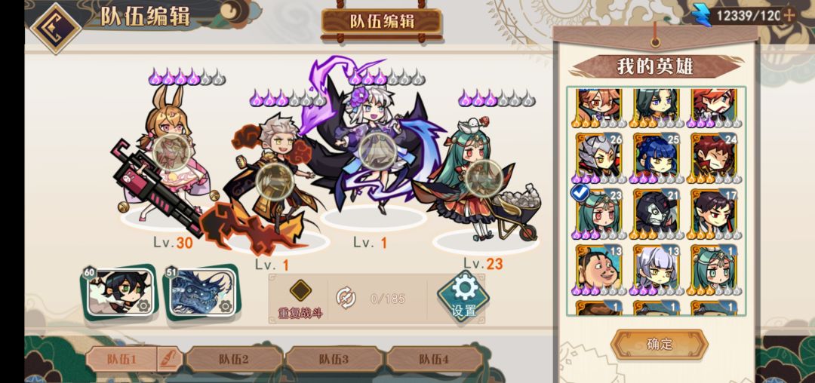815x383 pixels.
Task: Select the level 21 masked dark hero portrait
Action: point(657,213)
